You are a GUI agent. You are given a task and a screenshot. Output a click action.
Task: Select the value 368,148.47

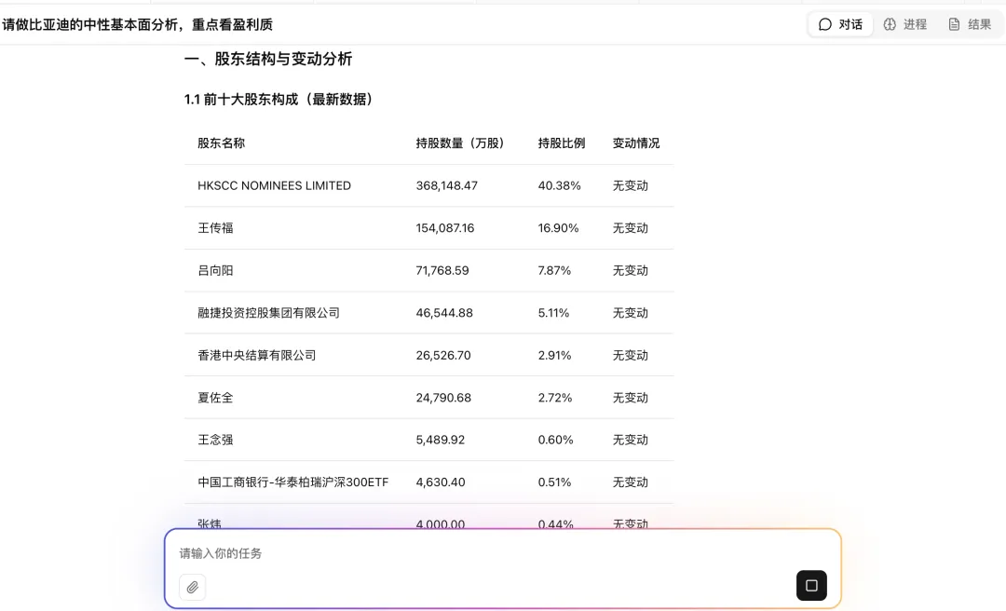446,185
